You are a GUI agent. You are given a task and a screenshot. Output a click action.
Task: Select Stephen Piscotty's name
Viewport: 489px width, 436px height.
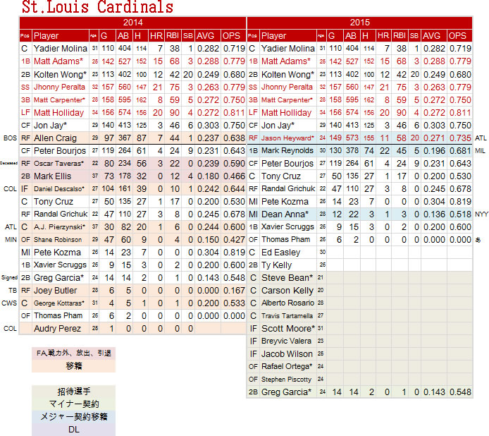pyautogui.click(x=286, y=379)
